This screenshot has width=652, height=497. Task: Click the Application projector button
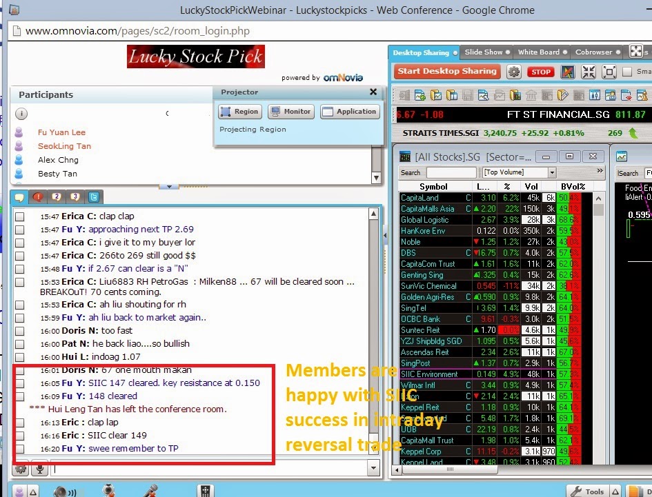click(x=350, y=112)
